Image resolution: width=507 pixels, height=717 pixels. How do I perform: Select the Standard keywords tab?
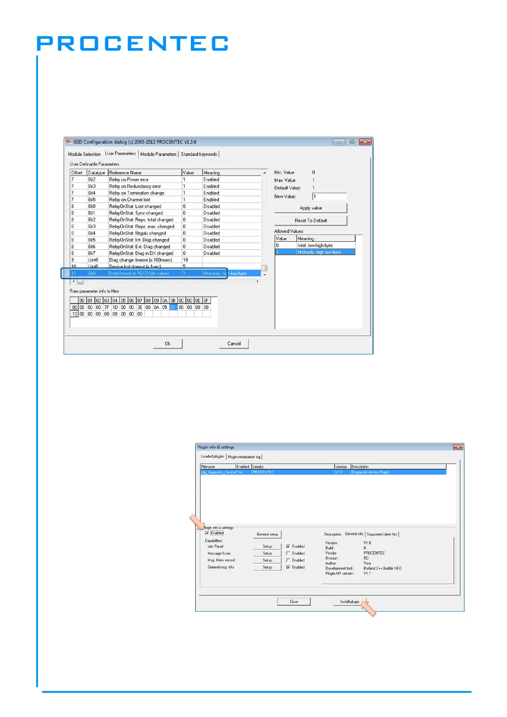(199, 154)
